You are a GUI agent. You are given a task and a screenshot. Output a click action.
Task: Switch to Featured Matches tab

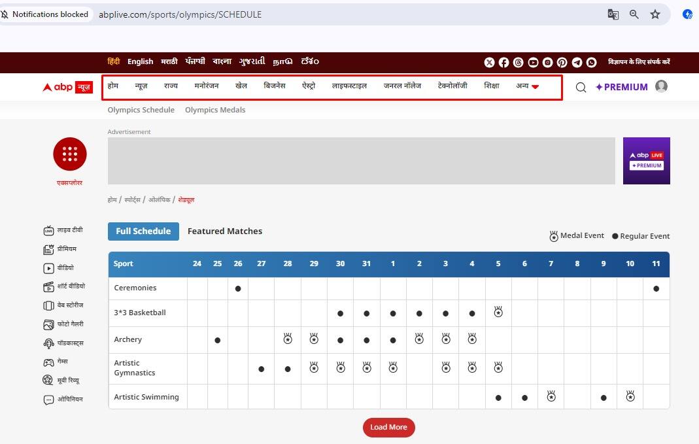pyautogui.click(x=225, y=231)
